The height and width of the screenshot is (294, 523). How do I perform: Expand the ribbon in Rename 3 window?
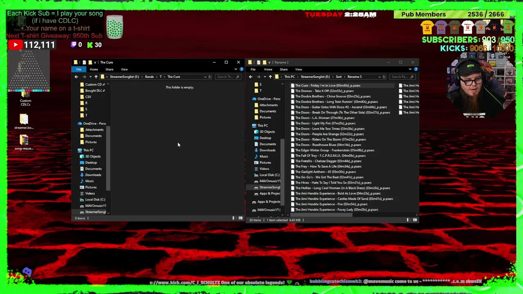410,69
